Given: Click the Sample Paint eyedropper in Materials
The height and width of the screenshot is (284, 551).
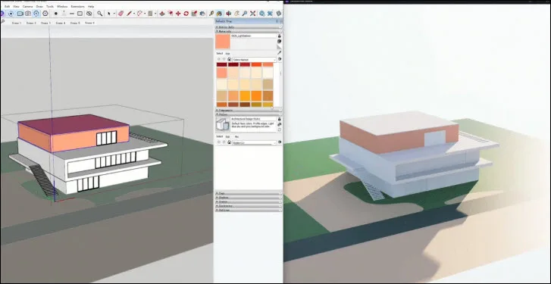Looking at the screenshot, I should point(280,53).
